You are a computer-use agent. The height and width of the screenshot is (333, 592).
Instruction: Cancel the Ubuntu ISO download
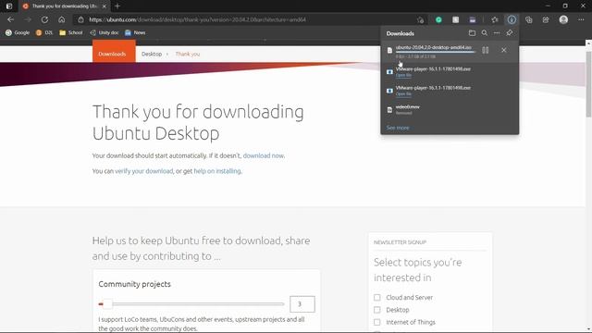[503, 50]
